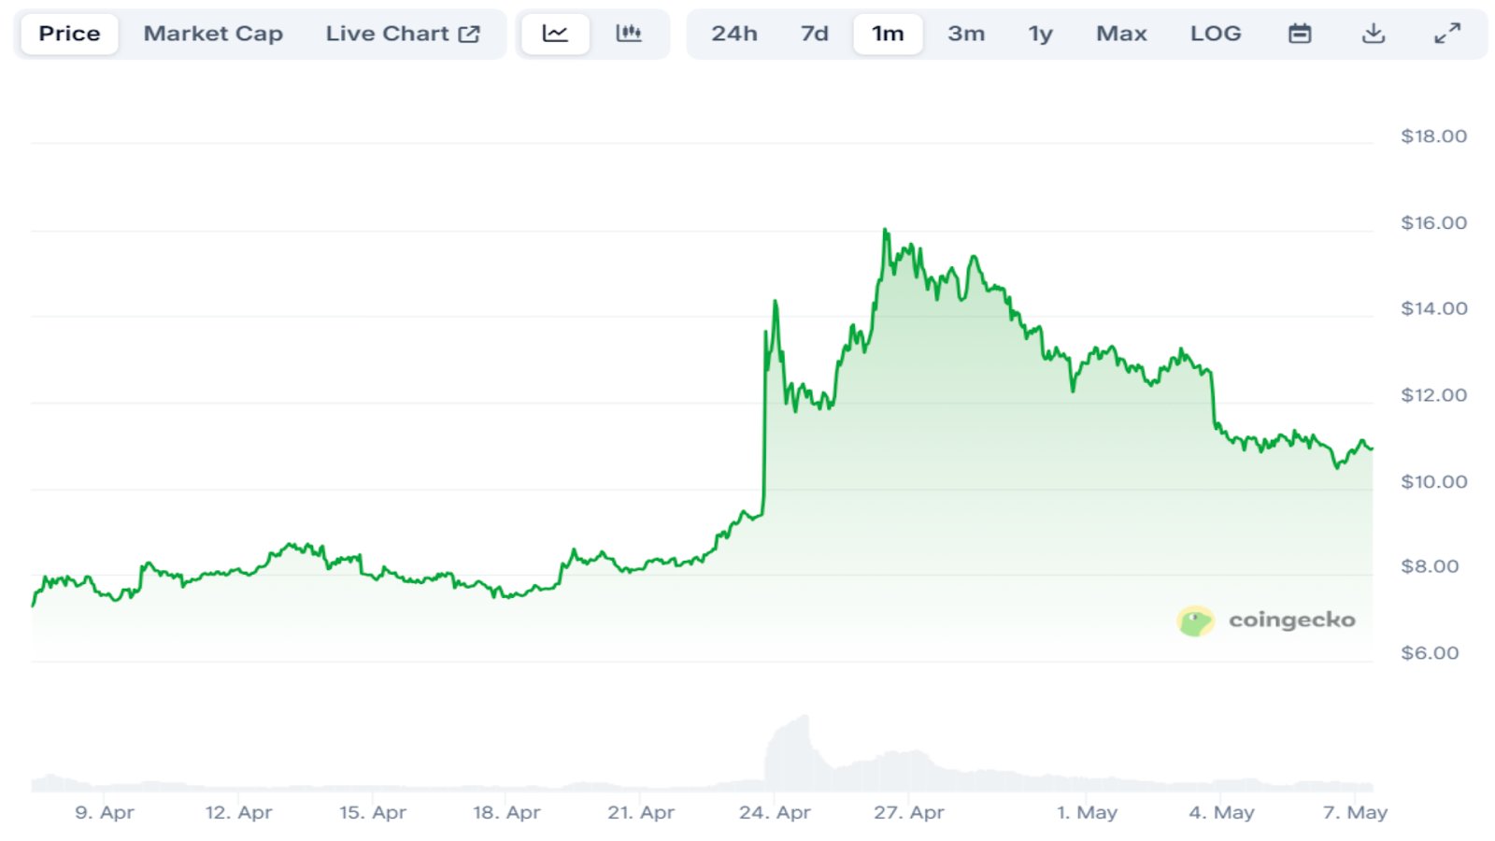Switch to the line chart view icon
Image resolution: width=1495 pixels, height=841 pixels.
[555, 33]
